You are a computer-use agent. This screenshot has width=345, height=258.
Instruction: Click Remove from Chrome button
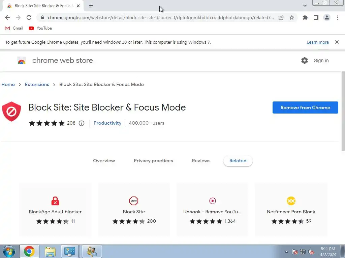(x=305, y=107)
